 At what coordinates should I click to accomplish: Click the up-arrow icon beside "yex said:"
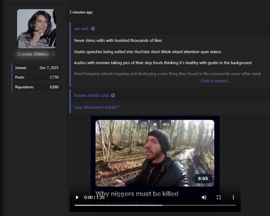coord(93,28)
